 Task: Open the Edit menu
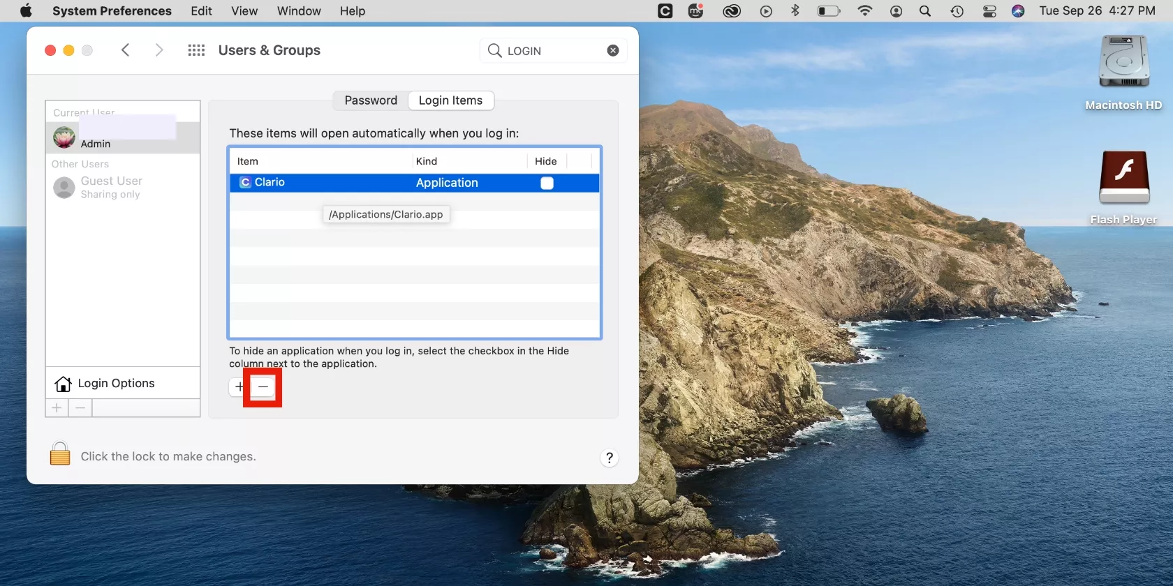tap(201, 11)
